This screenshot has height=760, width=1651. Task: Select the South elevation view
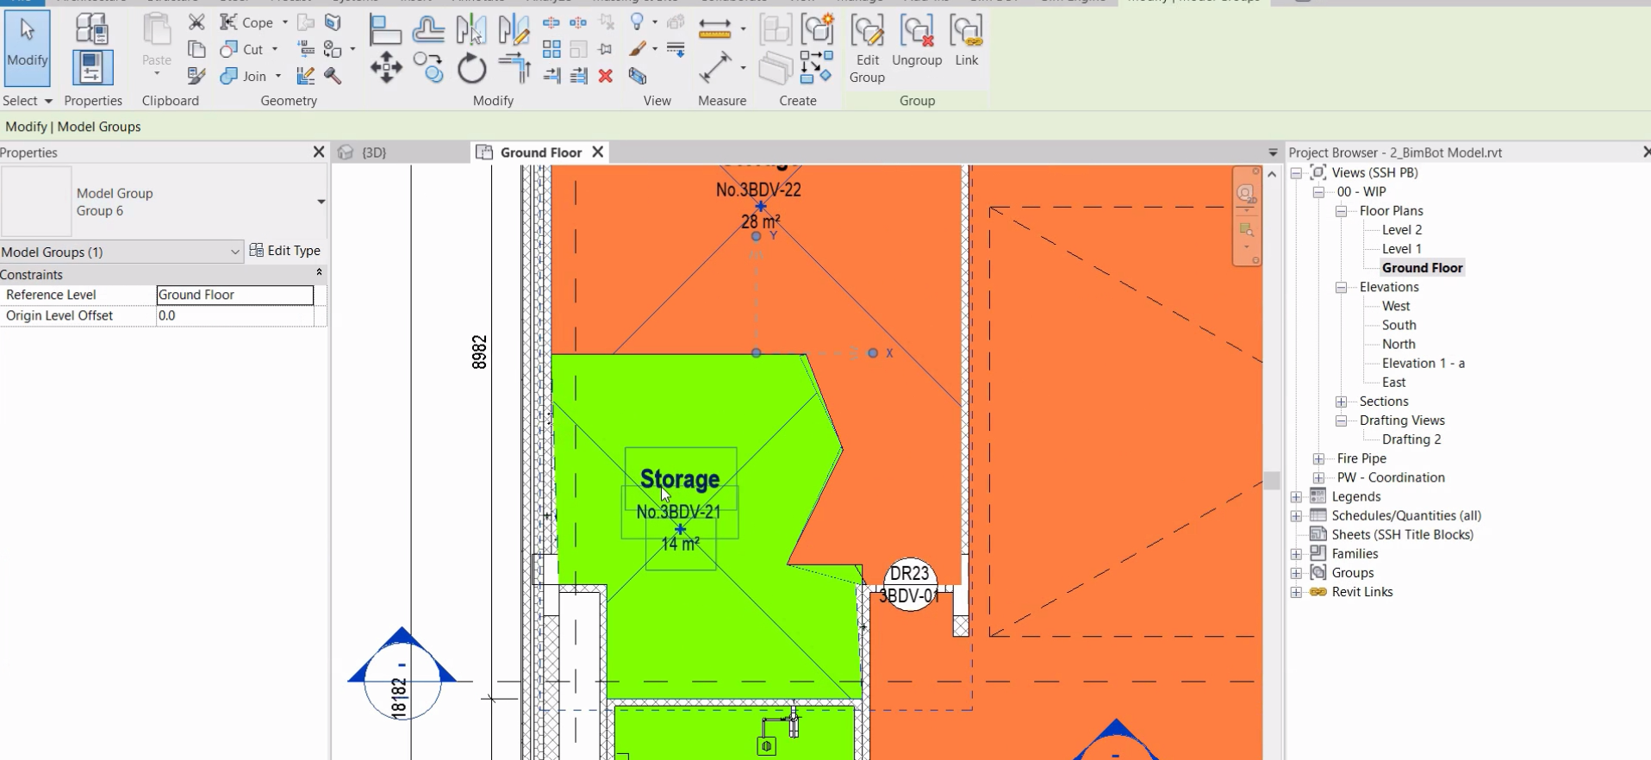coord(1399,325)
